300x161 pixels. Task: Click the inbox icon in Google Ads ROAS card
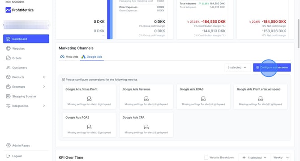point(203,99)
